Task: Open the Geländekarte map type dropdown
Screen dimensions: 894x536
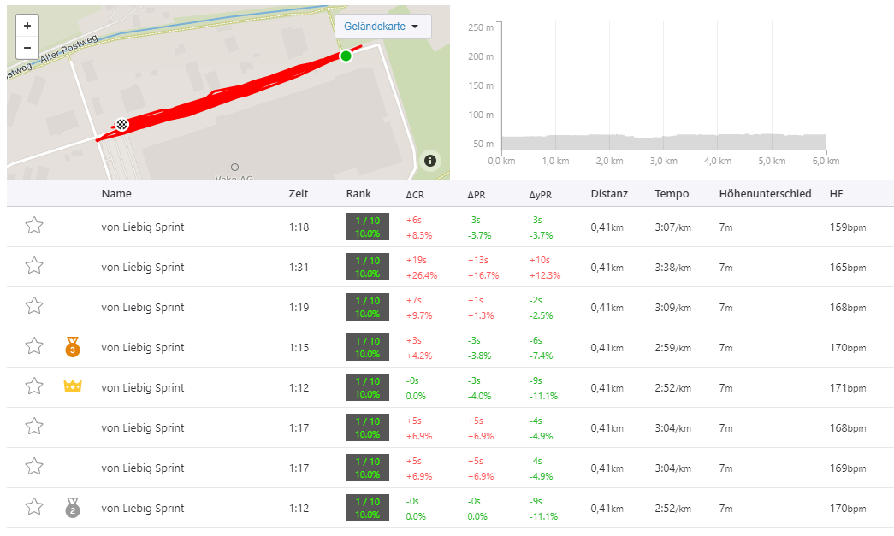Action: [382, 27]
